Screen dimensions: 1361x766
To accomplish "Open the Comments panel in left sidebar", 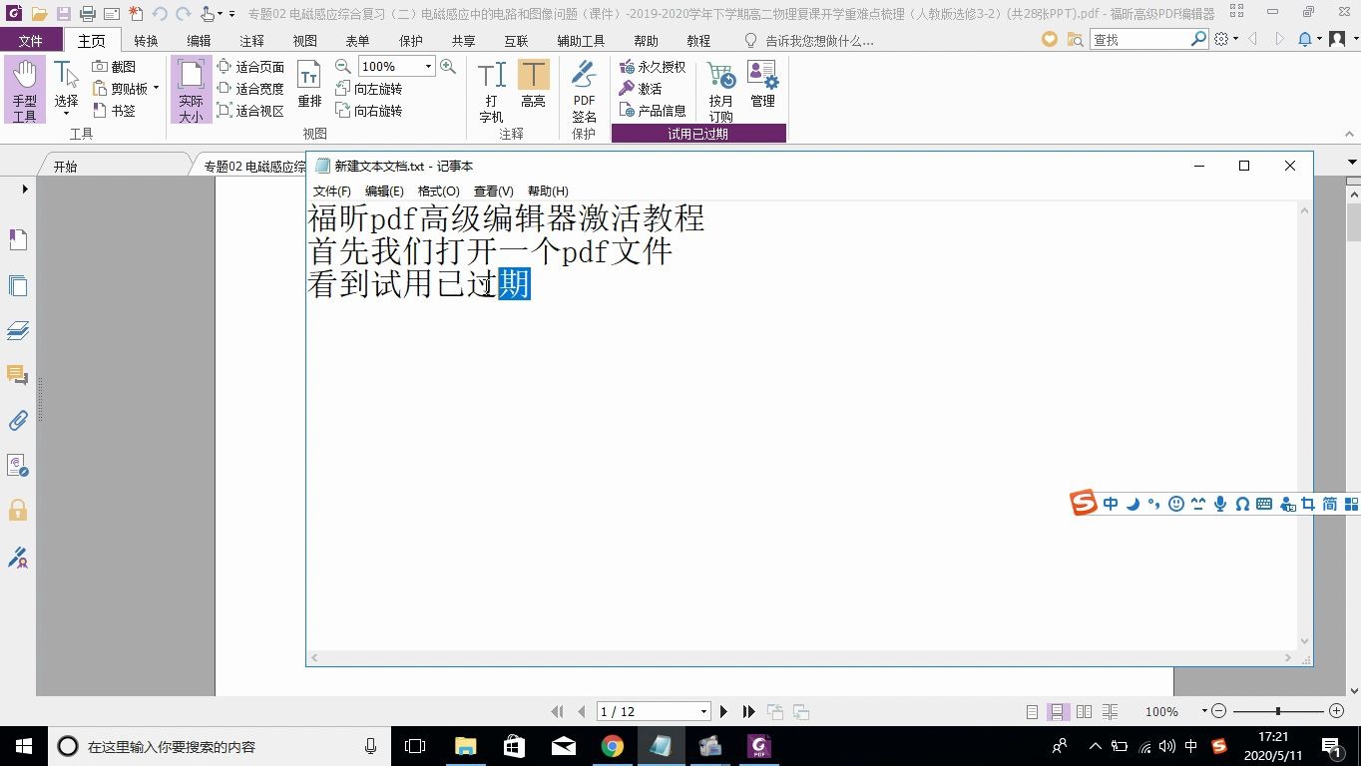I will click(18, 375).
